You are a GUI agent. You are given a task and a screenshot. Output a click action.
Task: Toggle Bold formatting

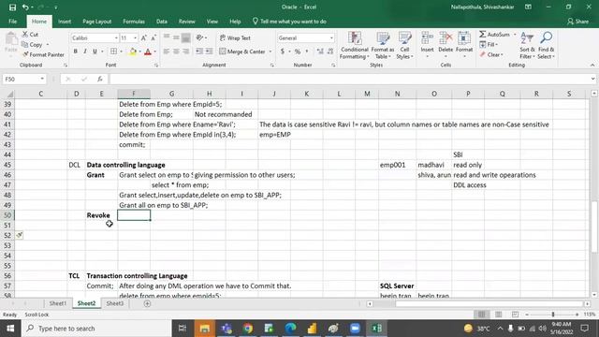click(75, 51)
